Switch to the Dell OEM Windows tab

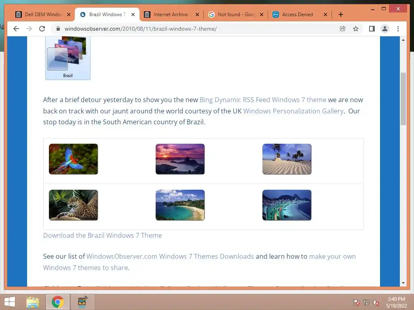pos(42,15)
